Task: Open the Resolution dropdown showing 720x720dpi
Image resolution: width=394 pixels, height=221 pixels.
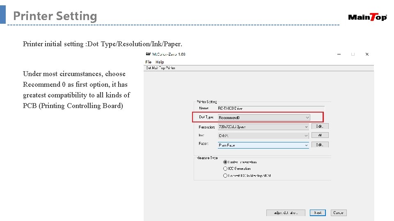Action: pyautogui.click(x=263, y=127)
